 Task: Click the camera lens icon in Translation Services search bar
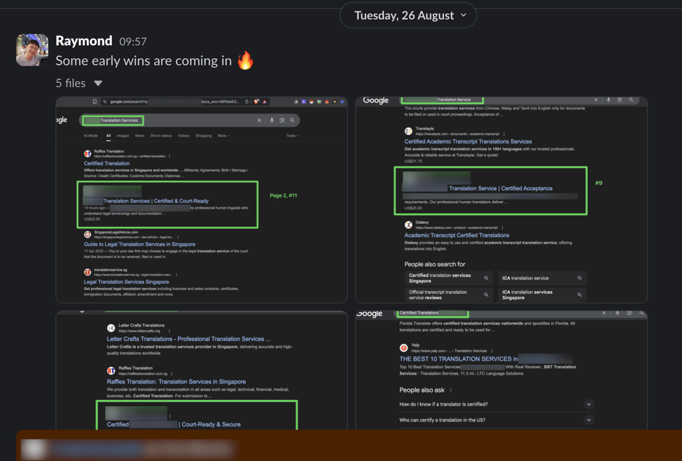(282, 121)
